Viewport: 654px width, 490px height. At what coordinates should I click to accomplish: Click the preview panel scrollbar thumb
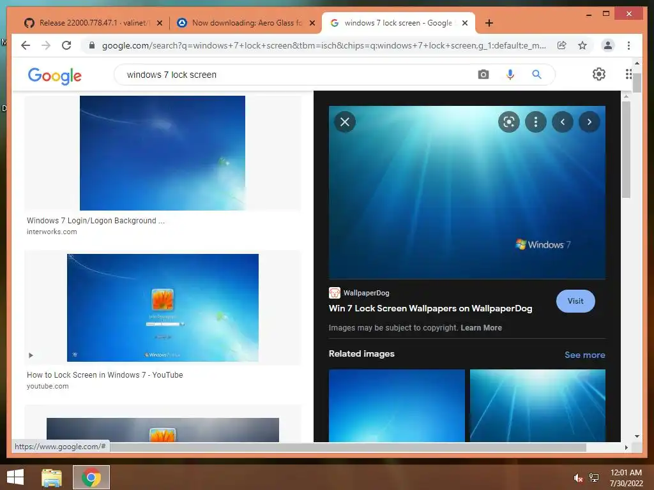tap(626, 149)
